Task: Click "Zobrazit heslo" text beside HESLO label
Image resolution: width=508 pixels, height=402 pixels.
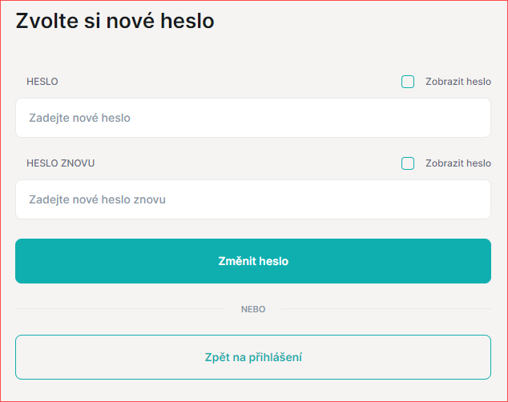Action: [458, 82]
